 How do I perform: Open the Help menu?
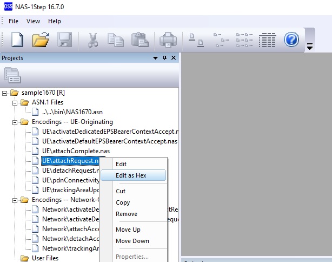coord(55,21)
